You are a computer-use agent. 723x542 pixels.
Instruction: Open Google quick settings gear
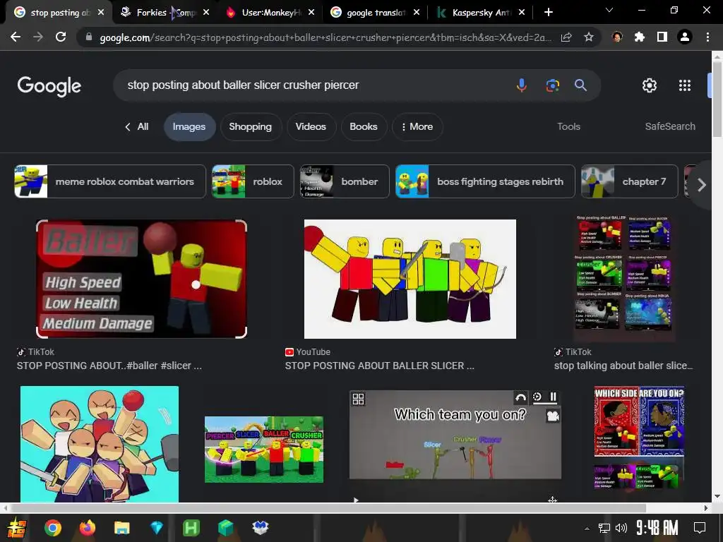pos(650,85)
